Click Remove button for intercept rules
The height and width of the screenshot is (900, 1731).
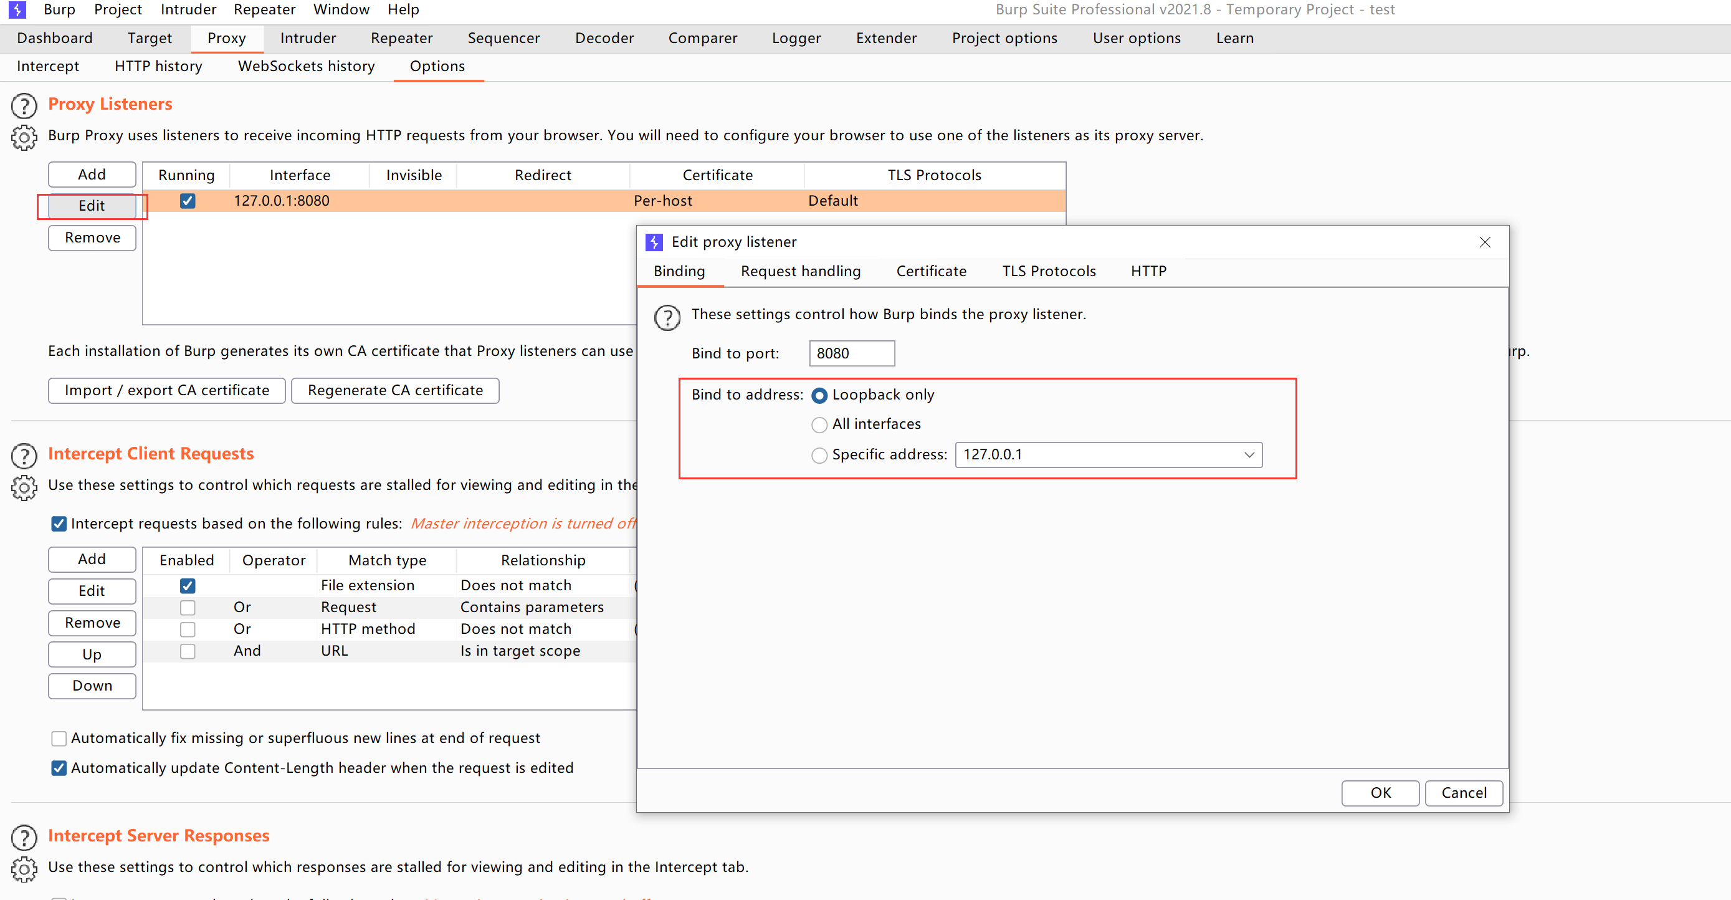coord(92,623)
